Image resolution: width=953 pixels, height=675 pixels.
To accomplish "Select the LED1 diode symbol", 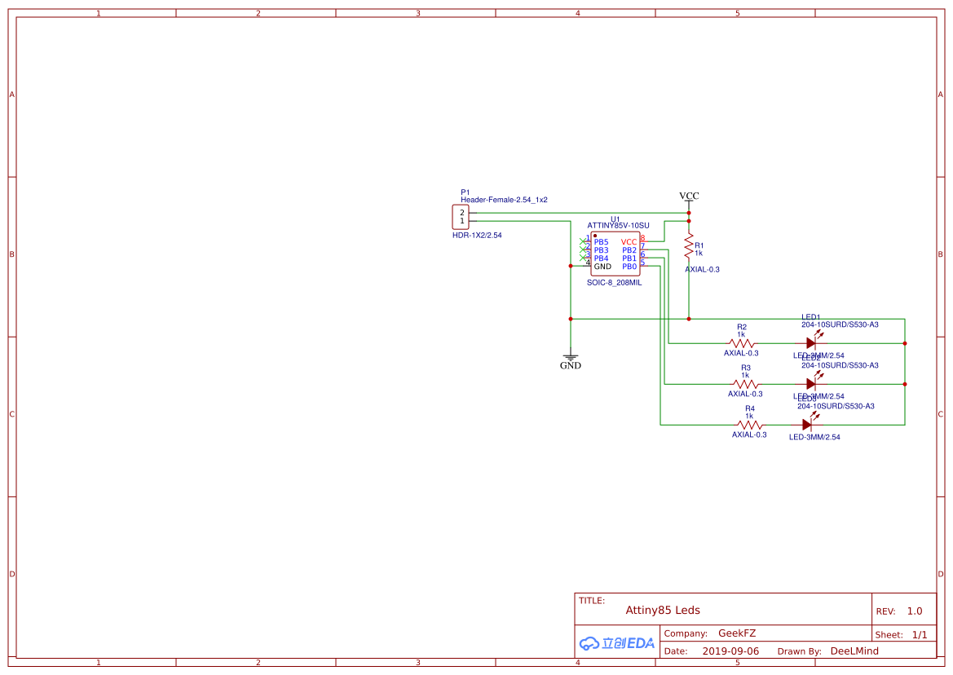I will [811, 343].
